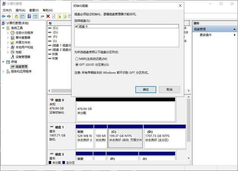
Task: Click the 更多操作 action link
Action: tap(206, 35)
